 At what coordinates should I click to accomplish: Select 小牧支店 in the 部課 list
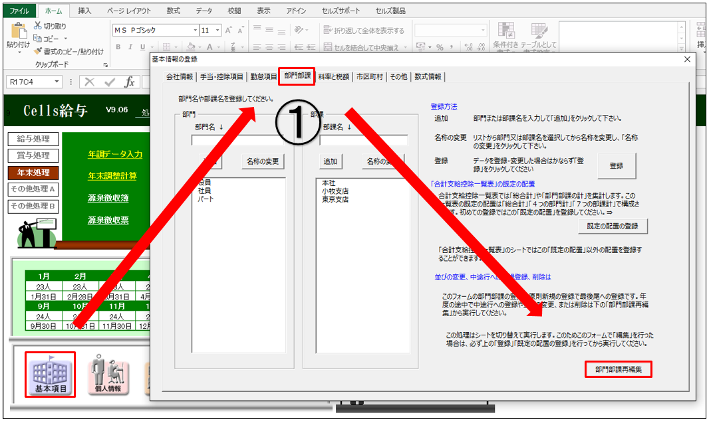click(x=335, y=191)
